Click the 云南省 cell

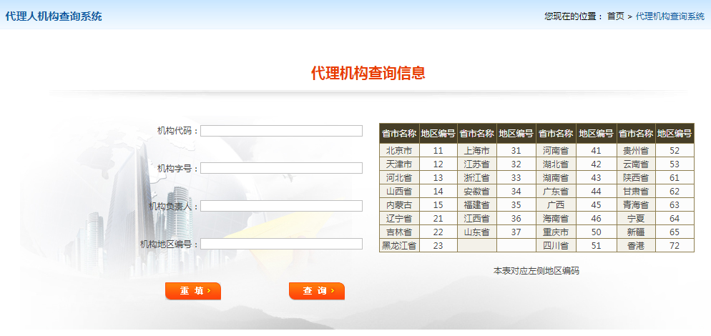(x=636, y=164)
